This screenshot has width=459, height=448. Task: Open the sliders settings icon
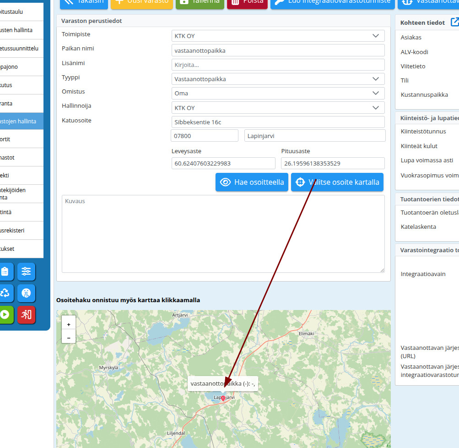coord(26,271)
